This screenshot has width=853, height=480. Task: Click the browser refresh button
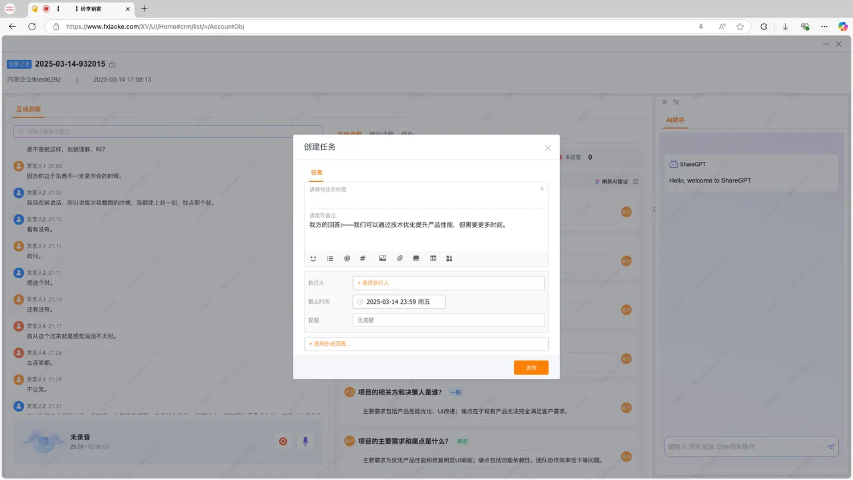[32, 27]
